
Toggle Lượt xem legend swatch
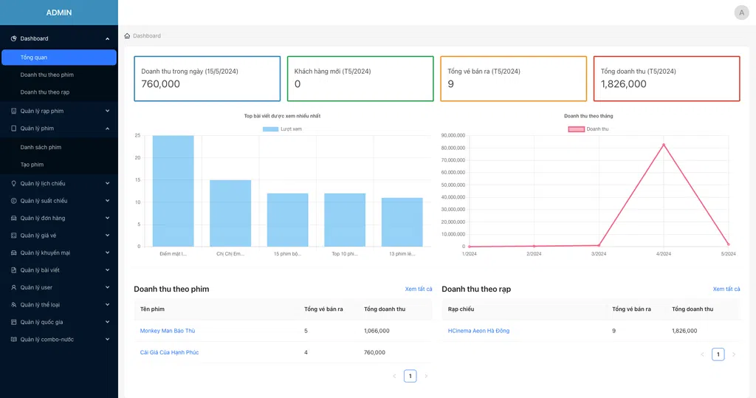pyautogui.click(x=270, y=129)
